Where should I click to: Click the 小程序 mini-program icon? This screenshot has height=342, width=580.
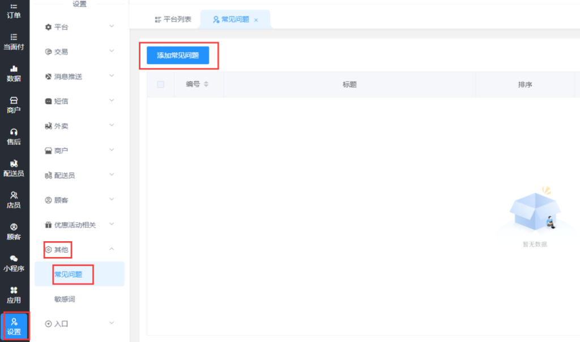tap(14, 263)
